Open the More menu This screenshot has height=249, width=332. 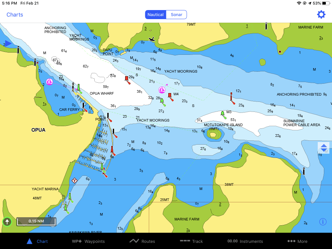(x=298, y=241)
